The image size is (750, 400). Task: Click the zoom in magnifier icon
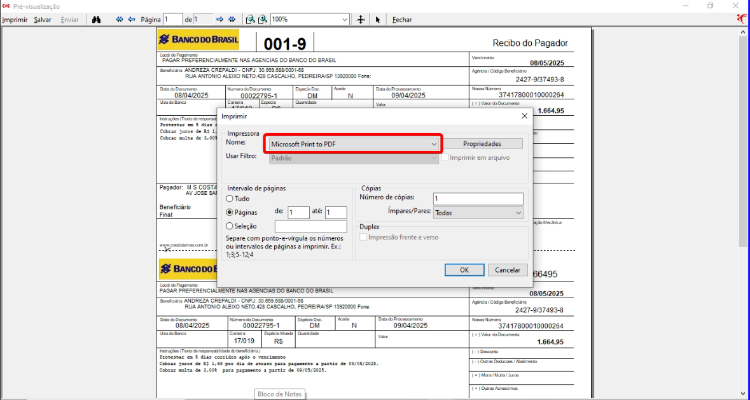pos(263,20)
